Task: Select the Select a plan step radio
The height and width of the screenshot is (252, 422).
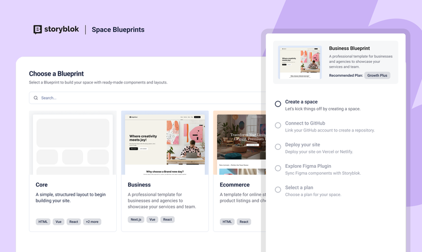Action: click(278, 190)
